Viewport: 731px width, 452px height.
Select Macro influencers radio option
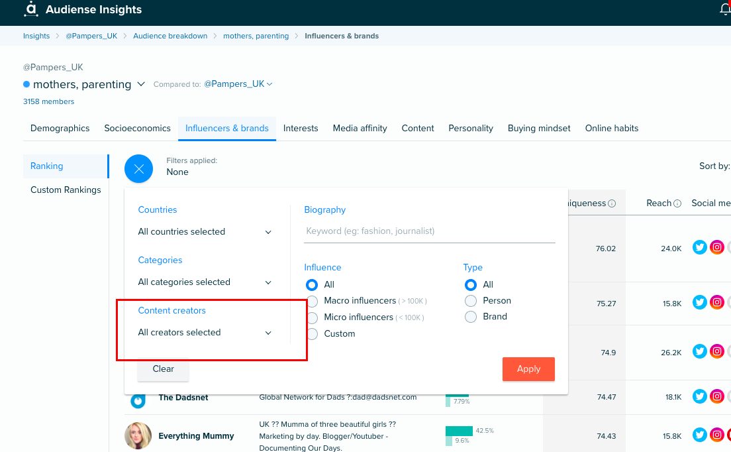[313, 301]
